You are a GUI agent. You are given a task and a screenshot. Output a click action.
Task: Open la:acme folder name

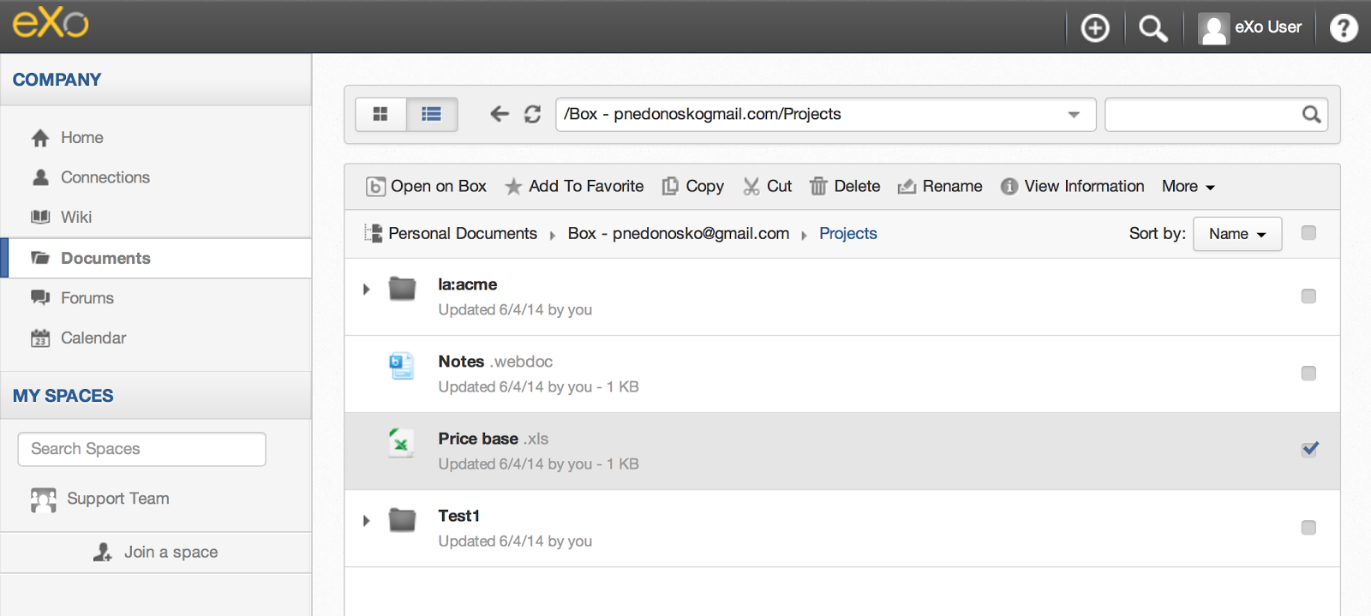point(467,284)
